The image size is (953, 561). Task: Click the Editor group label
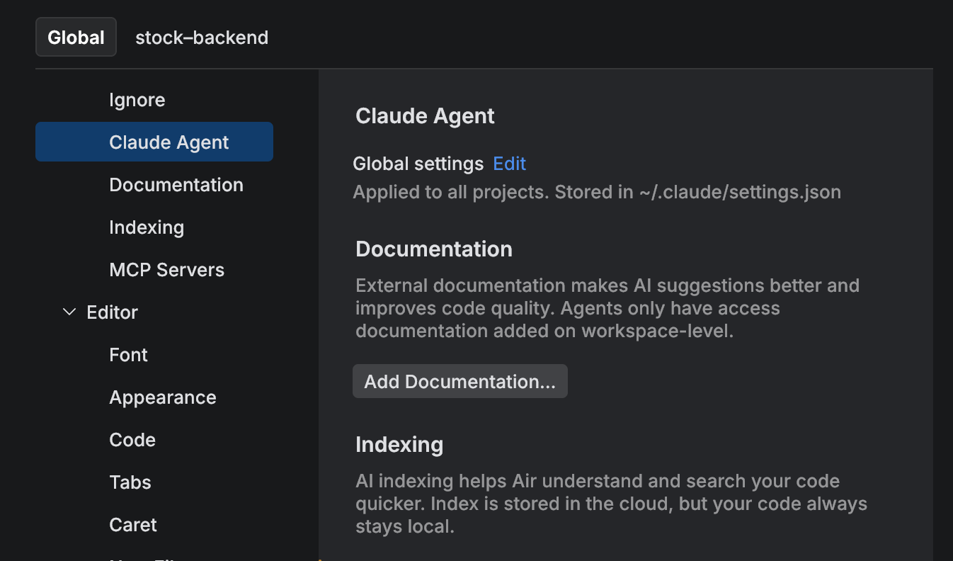point(111,312)
